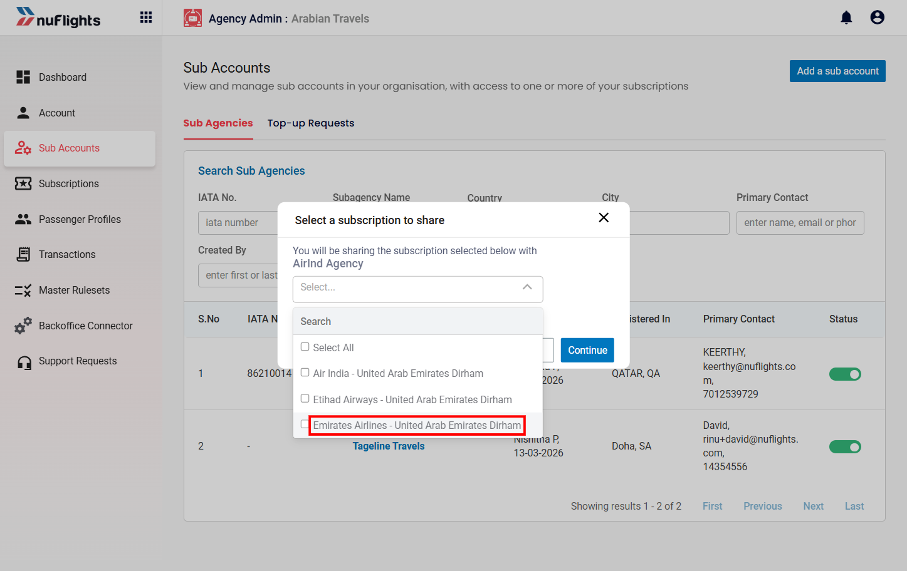Screen dimensions: 907x571
Task: Select Emirates Airlines - United Arab Emirates Dirham
Action: tap(417, 425)
